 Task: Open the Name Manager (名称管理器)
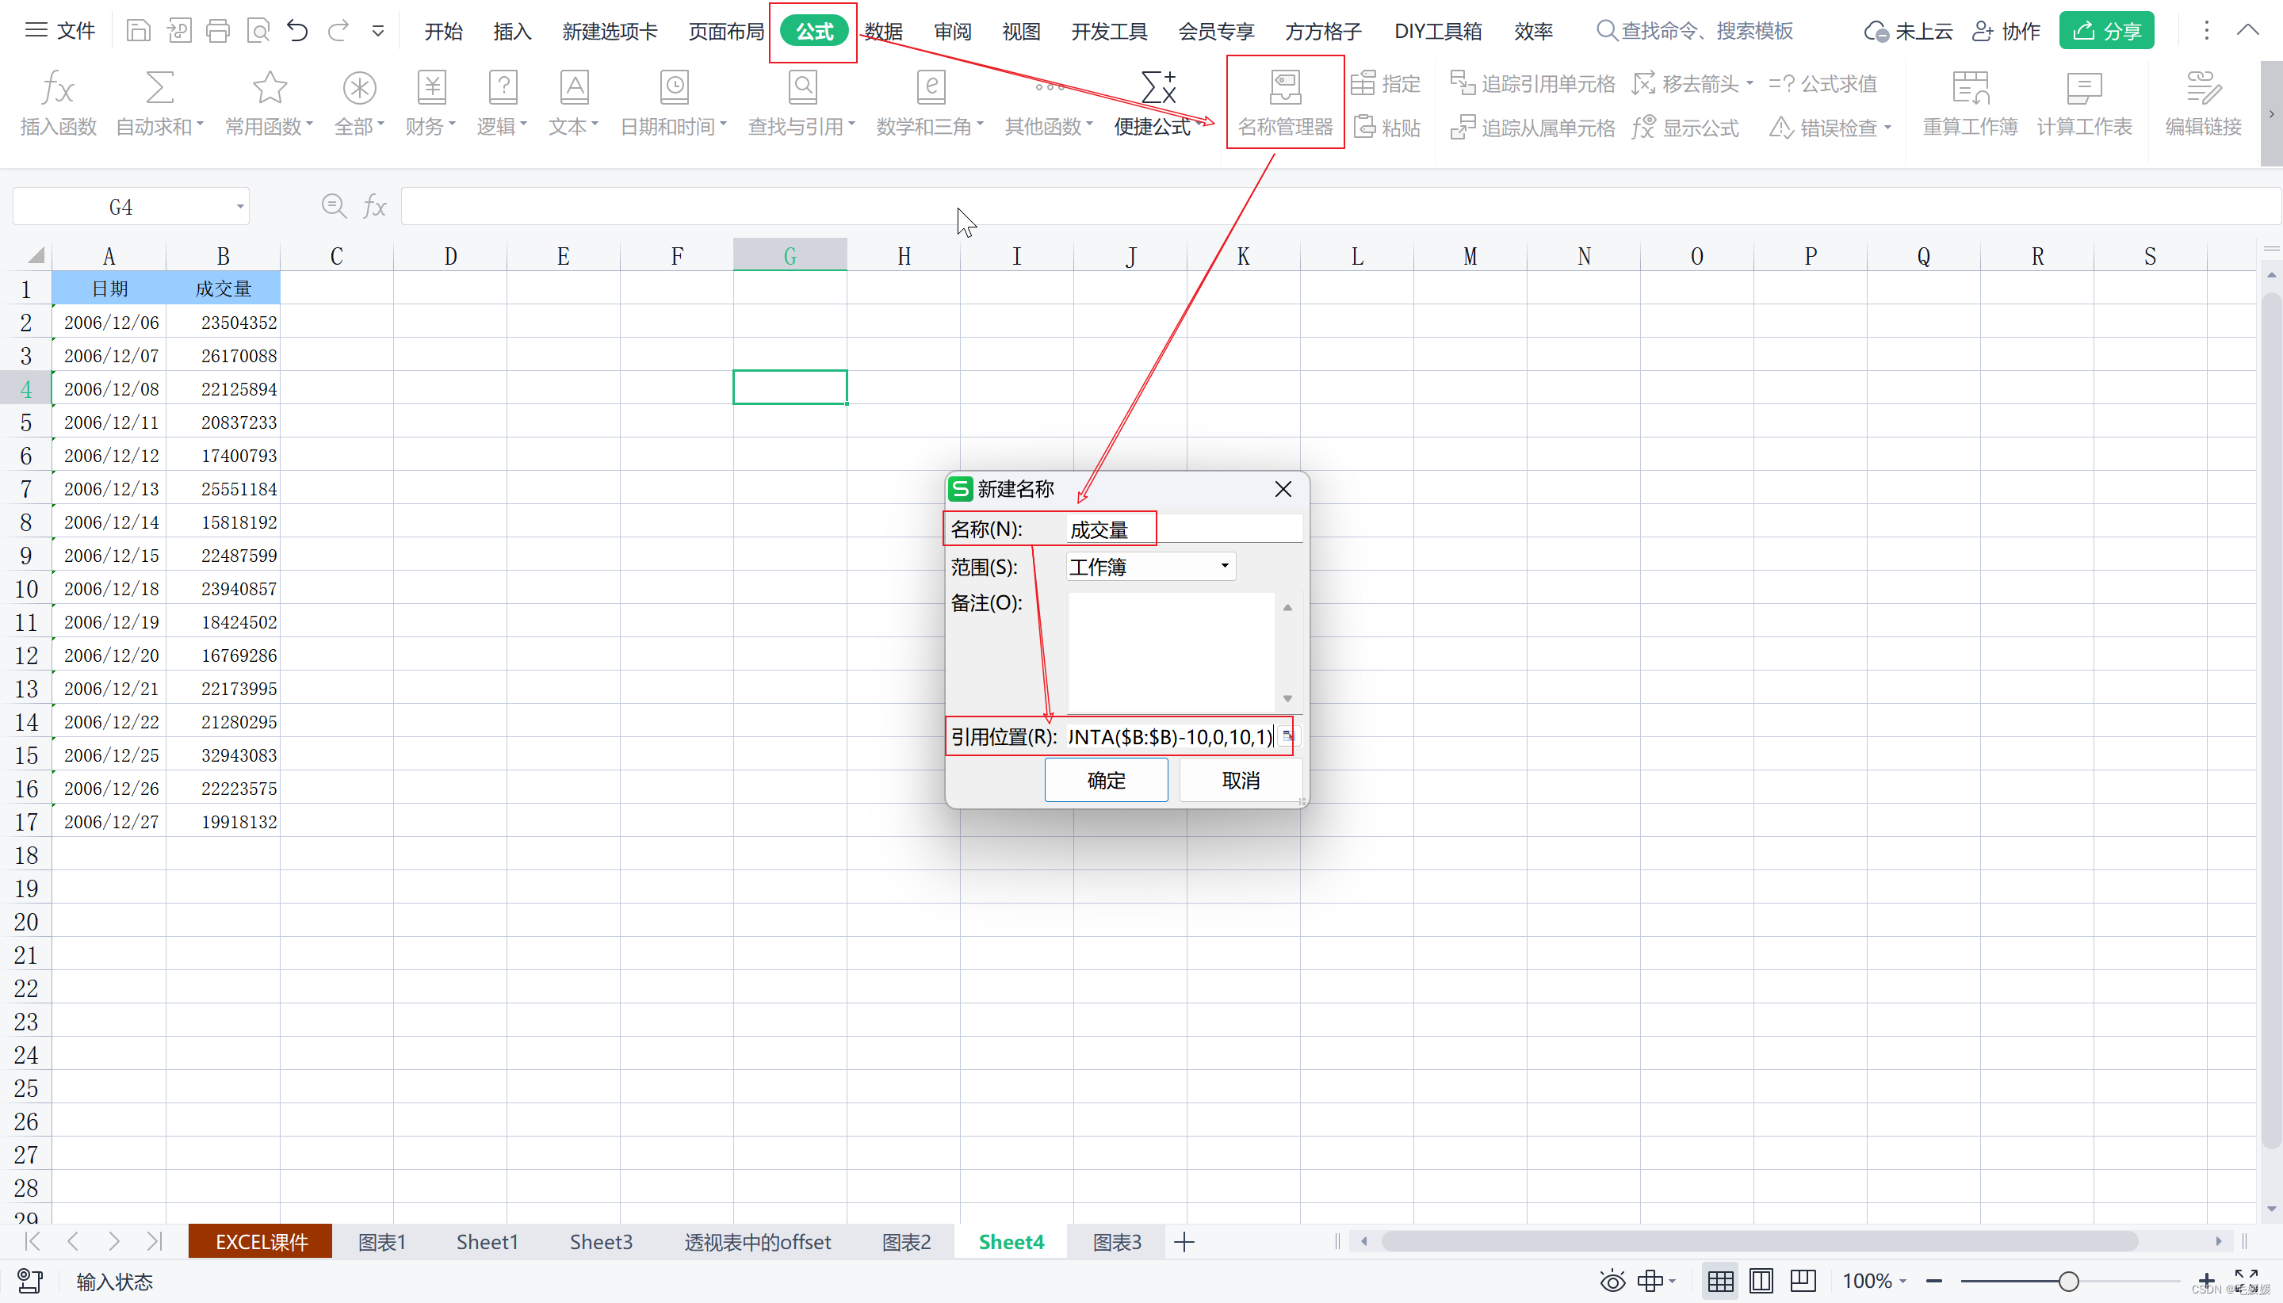(x=1285, y=104)
